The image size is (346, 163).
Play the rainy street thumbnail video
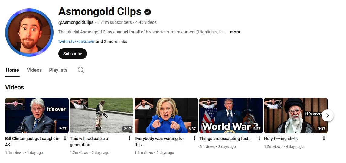[102, 115]
